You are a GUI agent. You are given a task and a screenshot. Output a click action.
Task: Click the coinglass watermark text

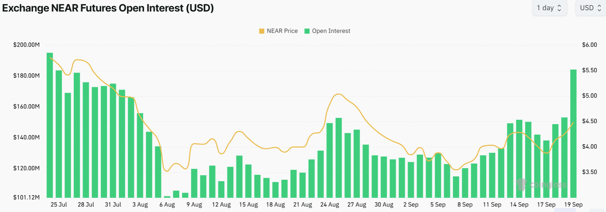[548, 185]
